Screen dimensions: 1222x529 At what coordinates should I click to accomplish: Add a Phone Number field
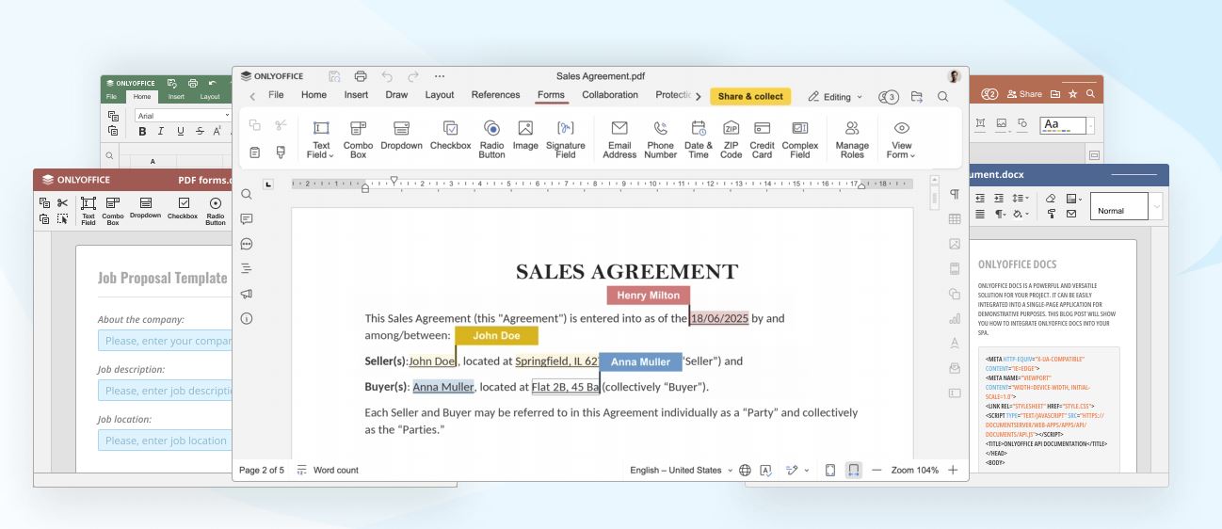click(x=661, y=138)
